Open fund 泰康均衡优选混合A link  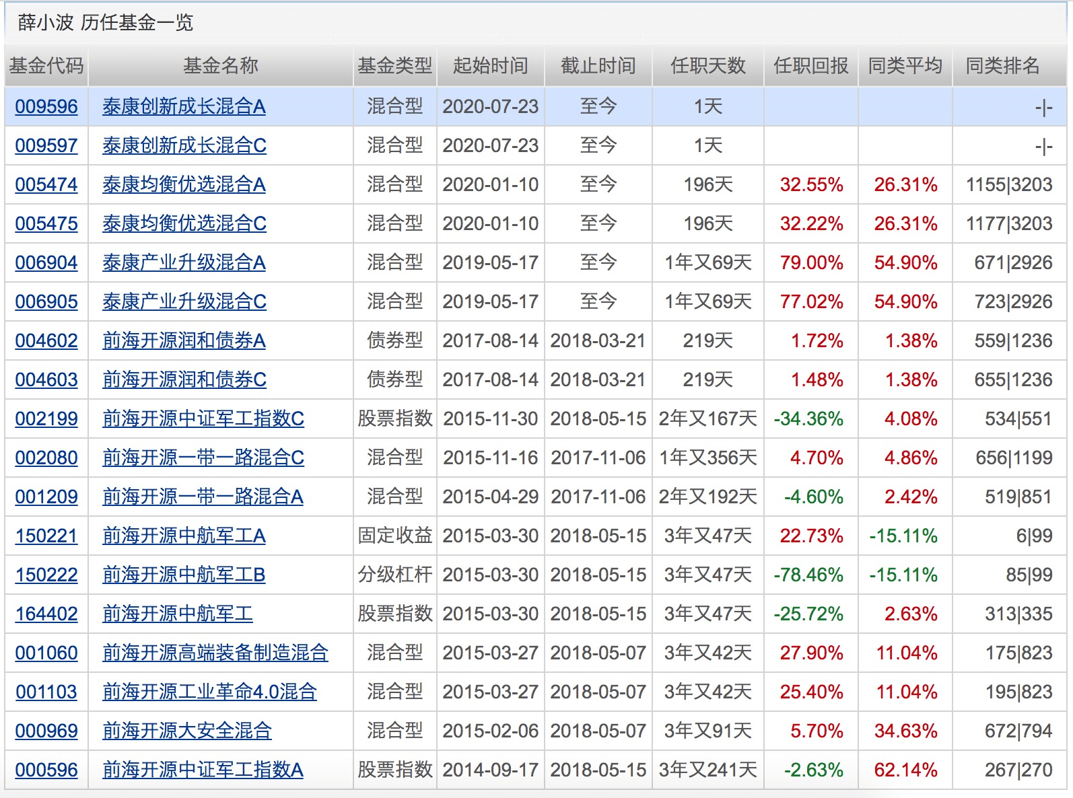pyautogui.click(x=184, y=184)
